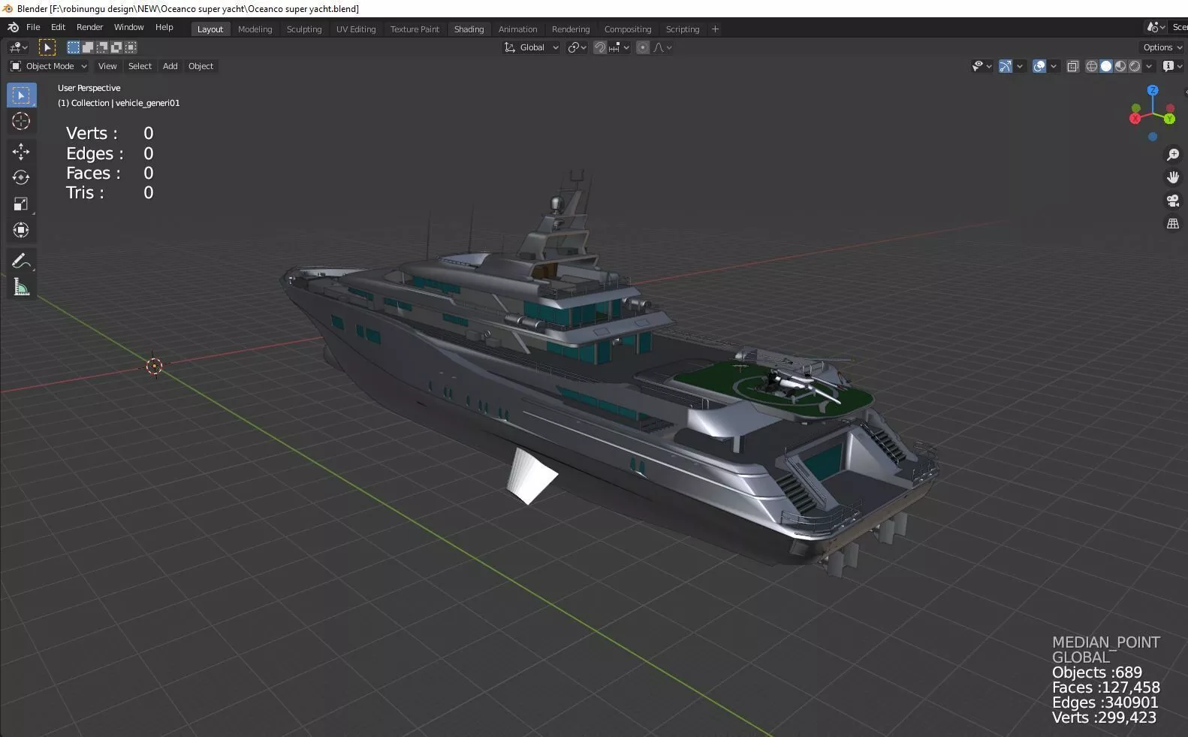Choose Extend selection mode icon
The image size is (1188, 737).
pos(88,47)
